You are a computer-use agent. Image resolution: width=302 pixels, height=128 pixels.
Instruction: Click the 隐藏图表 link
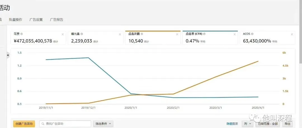(x=232, y=124)
